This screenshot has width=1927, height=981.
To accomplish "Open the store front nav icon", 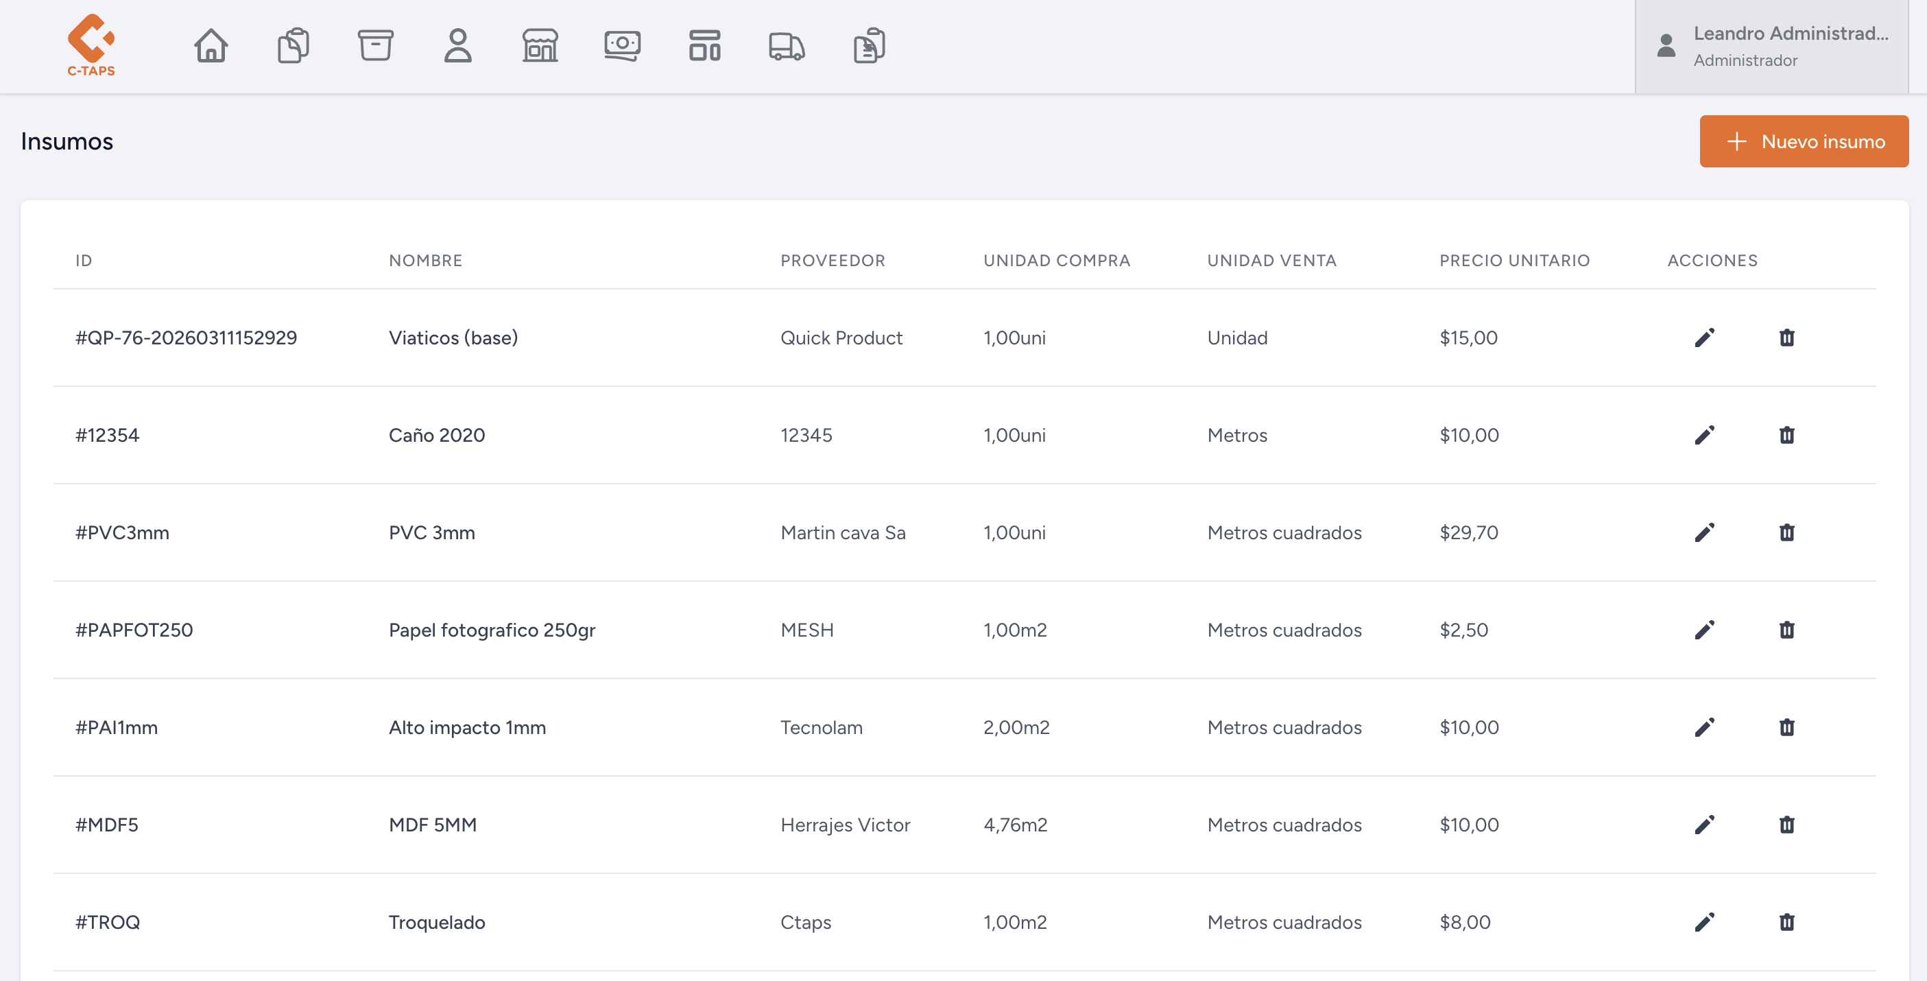I will [540, 46].
